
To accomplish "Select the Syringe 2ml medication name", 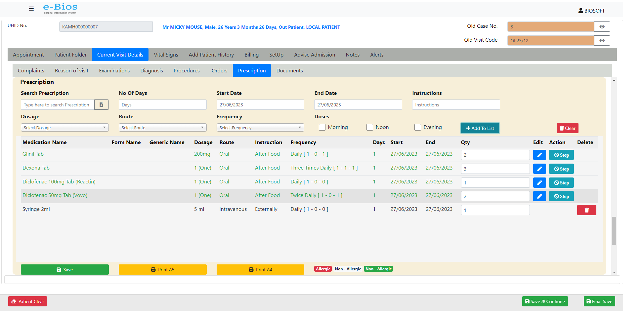I will pyautogui.click(x=36, y=209).
